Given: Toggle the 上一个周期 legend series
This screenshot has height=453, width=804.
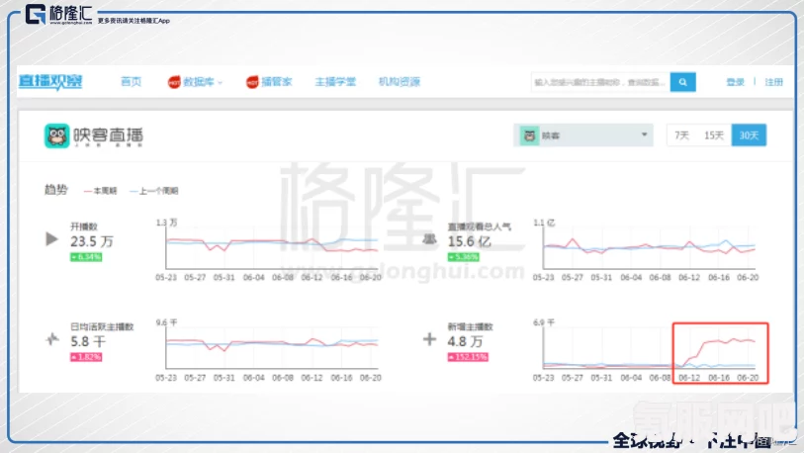Looking at the screenshot, I should [x=154, y=191].
